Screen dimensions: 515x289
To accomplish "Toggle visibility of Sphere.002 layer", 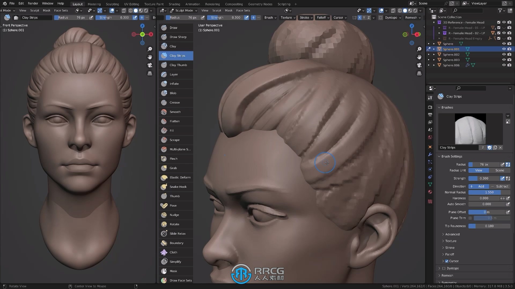I will point(504,54).
